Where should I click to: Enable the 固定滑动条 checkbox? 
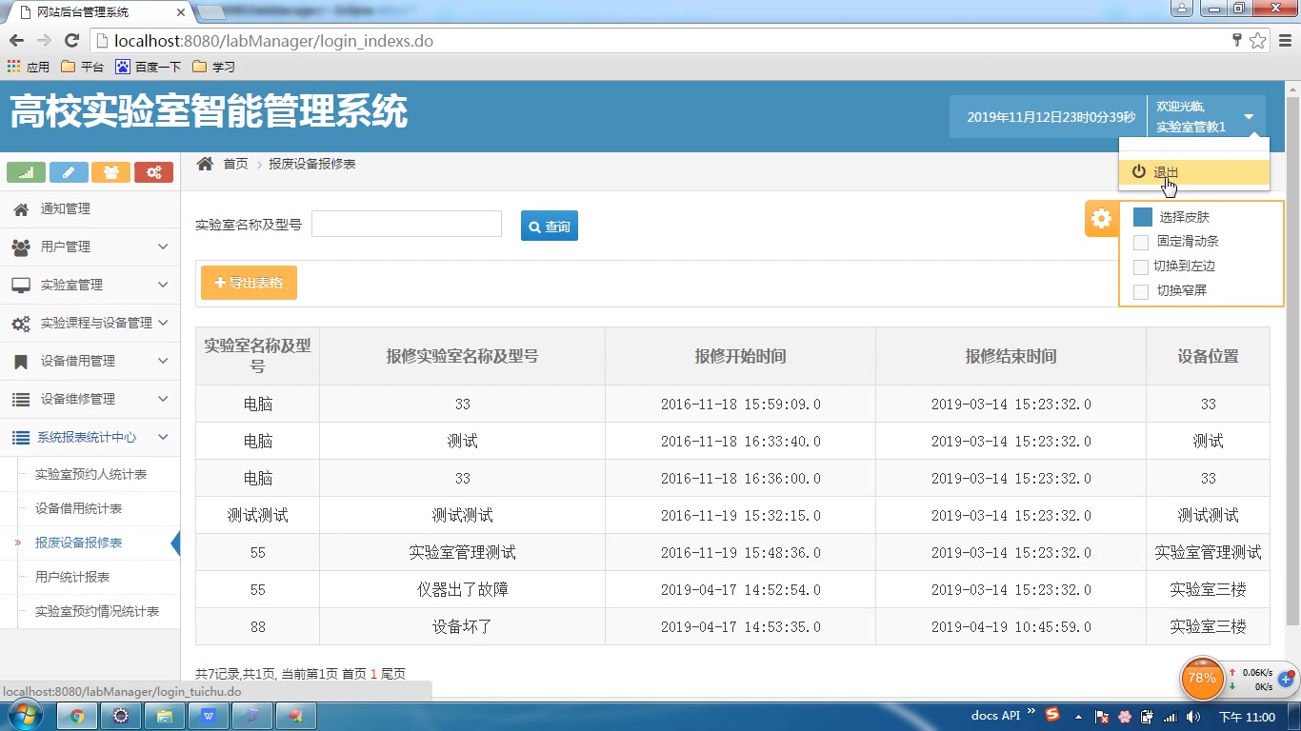(1140, 241)
